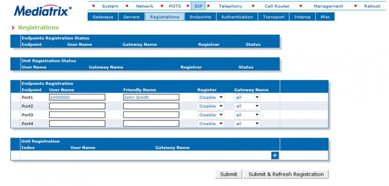The height and width of the screenshot is (186, 389).
Task: Click the Port2 Friendly Name field
Action: point(151,106)
